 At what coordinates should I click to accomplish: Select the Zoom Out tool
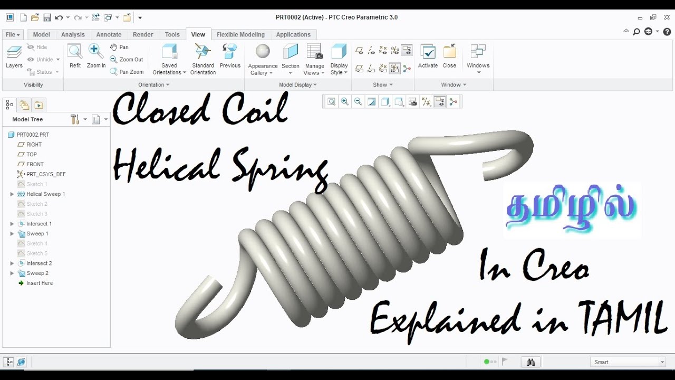pos(127,60)
